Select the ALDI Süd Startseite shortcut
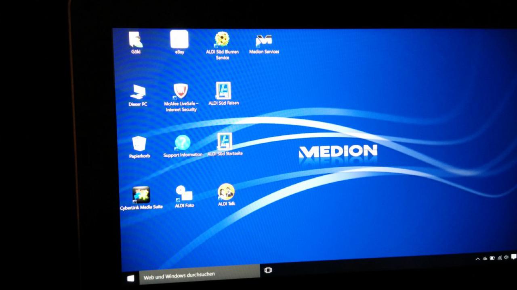The width and height of the screenshot is (517, 290). pos(225,145)
